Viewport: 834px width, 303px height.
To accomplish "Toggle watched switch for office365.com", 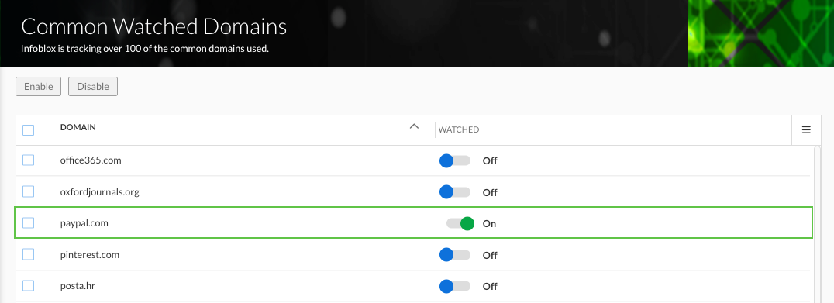I will [x=455, y=160].
